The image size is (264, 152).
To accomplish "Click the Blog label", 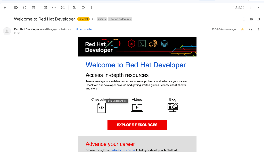I will [173, 99].
